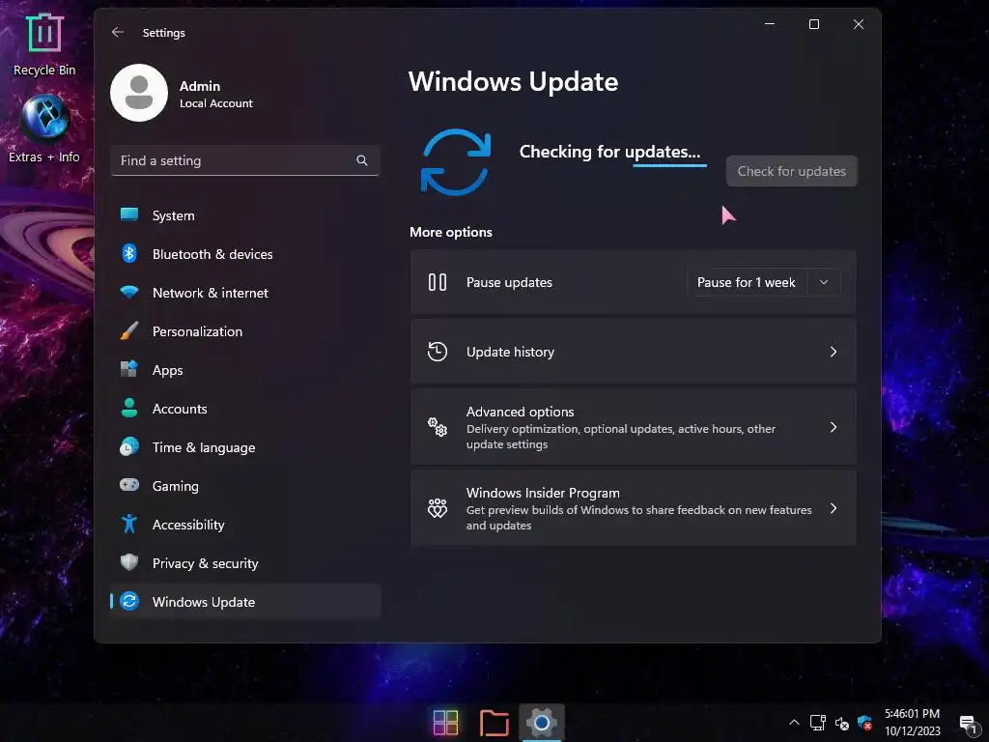The image size is (989, 742).
Task: Click Pause for 1 week button
Action: click(747, 282)
